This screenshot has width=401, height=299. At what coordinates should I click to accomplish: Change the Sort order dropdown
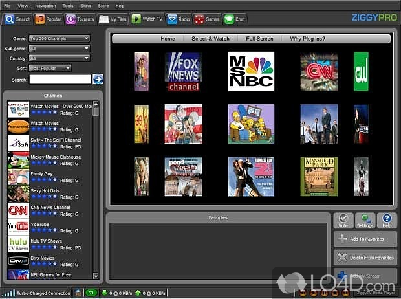tap(50, 67)
